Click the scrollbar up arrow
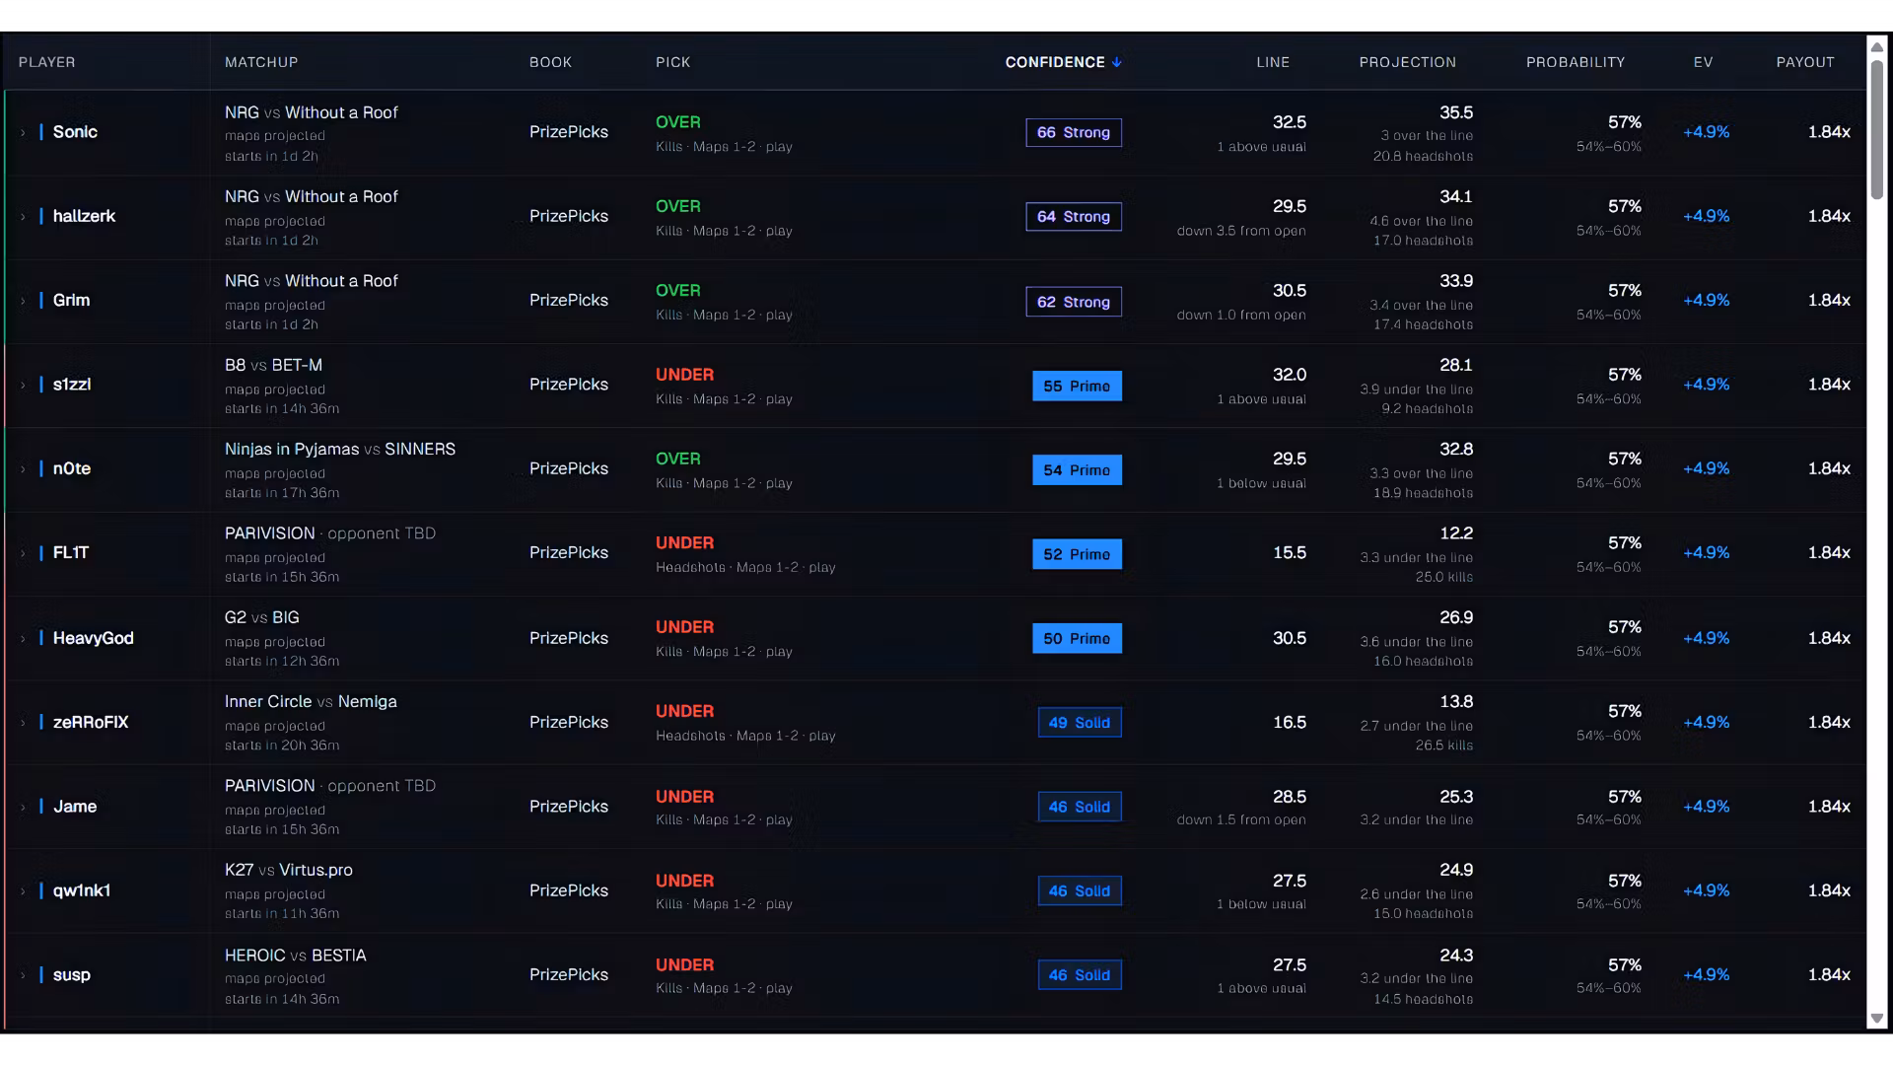This screenshot has height=1065, width=1893. 1876,47
